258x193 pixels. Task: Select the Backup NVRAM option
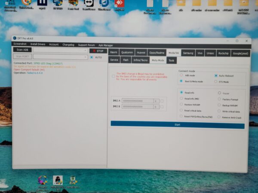pyautogui.click(x=219, y=105)
